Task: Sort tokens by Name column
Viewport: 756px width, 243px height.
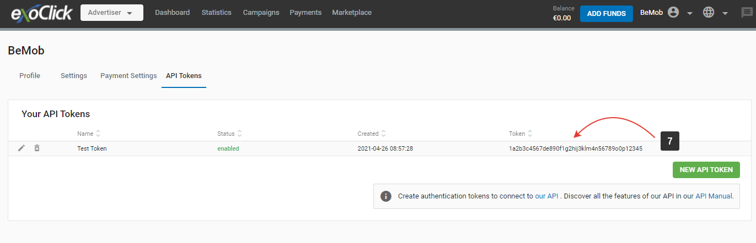Action: click(x=98, y=134)
